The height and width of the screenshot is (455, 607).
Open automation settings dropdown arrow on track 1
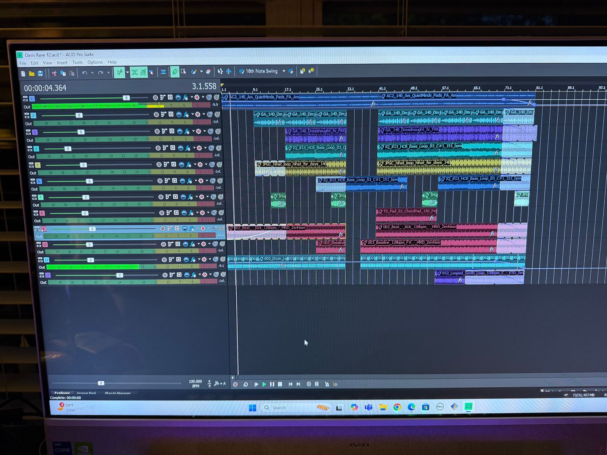click(203, 97)
